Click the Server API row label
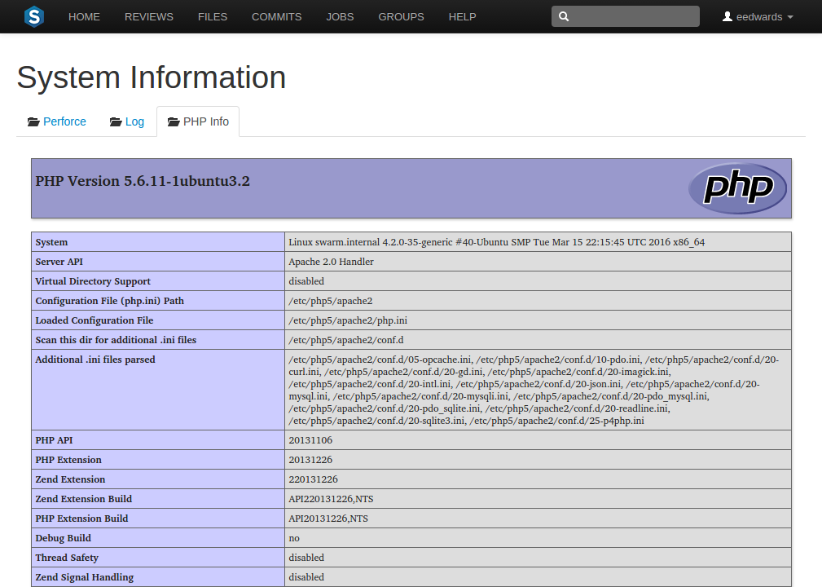The height and width of the screenshot is (587, 822). click(59, 261)
